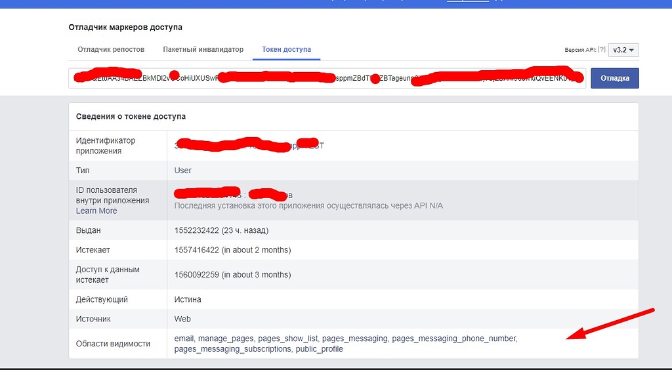The width and height of the screenshot is (672, 370).
Task: Click the Web value in Источник row
Action: click(x=182, y=319)
